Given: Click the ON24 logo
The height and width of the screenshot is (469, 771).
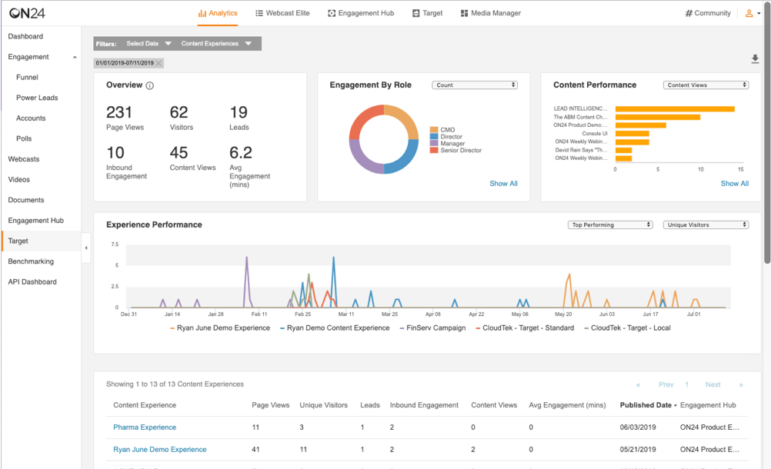Looking at the screenshot, I should click(x=27, y=13).
